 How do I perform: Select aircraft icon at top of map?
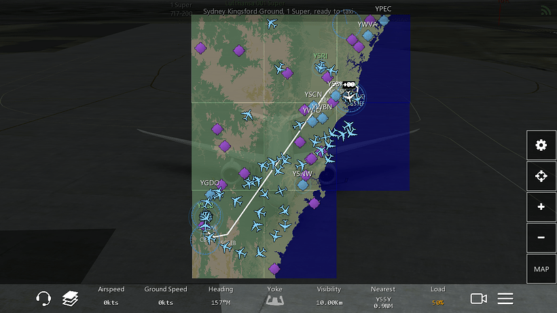[x=272, y=24]
